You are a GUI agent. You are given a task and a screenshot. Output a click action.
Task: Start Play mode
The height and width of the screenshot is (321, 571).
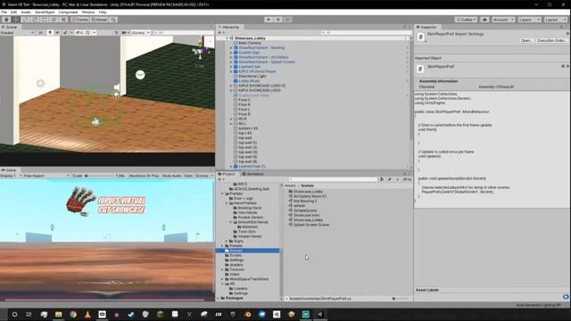coord(269,20)
